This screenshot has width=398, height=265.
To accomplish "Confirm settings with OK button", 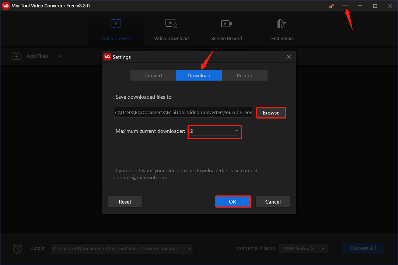I will [x=233, y=202].
